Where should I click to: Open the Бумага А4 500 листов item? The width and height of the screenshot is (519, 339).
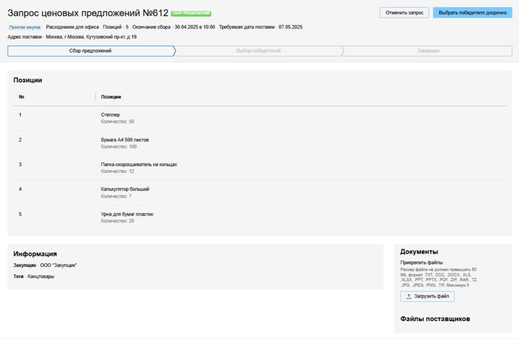(x=125, y=140)
